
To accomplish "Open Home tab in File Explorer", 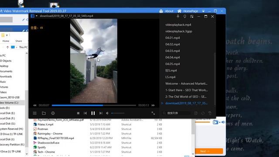I will [6, 41].
